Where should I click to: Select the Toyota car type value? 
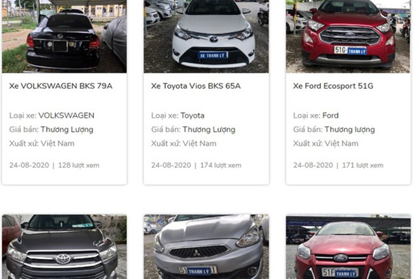coord(192,116)
